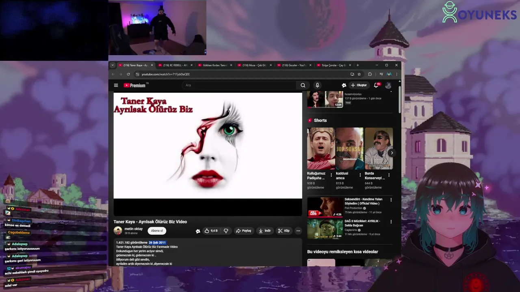Image resolution: width=520 pixels, height=292 pixels.
Task: Click the İndir download button
Action: coord(264,231)
